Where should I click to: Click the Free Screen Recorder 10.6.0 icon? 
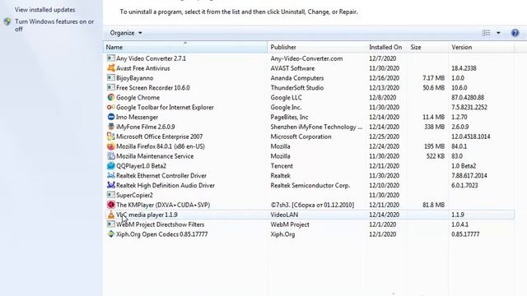tap(111, 88)
